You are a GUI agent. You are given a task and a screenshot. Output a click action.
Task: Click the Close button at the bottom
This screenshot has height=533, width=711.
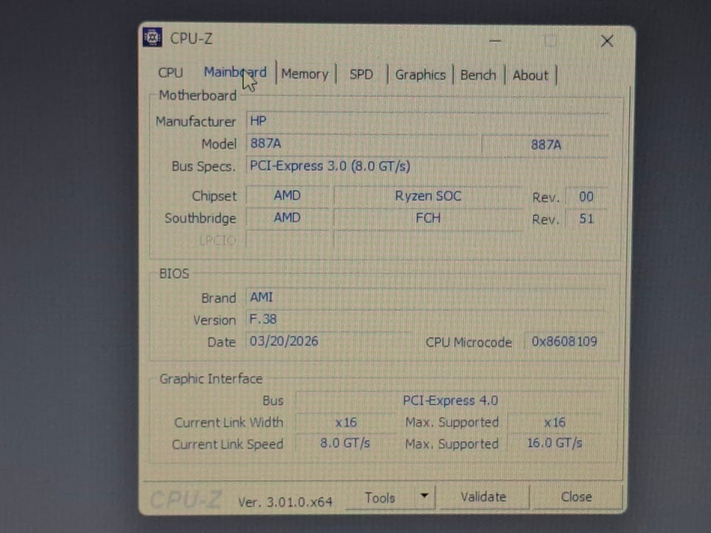(x=576, y=497)
